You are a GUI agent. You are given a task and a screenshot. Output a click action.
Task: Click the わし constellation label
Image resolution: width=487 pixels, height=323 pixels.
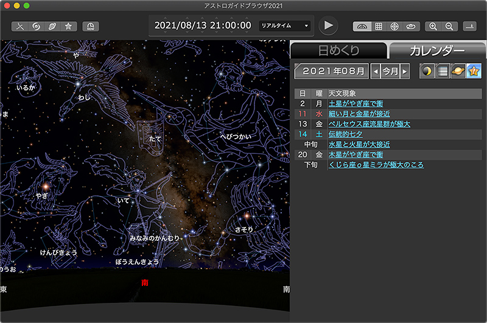coord(84,97)
